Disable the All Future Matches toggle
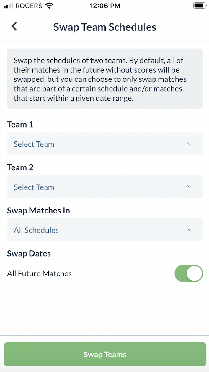Viewport: 209px width, 372px height. (189, 273)
